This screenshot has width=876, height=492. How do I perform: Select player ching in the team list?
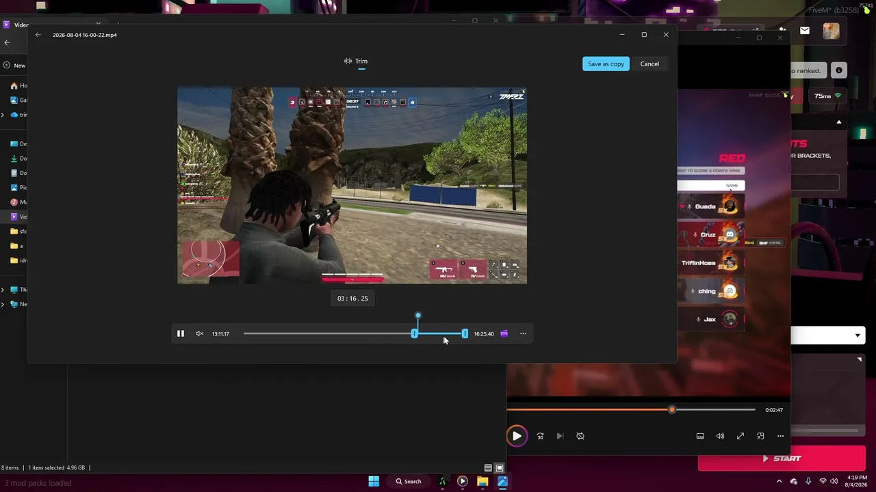pos(711,291)
